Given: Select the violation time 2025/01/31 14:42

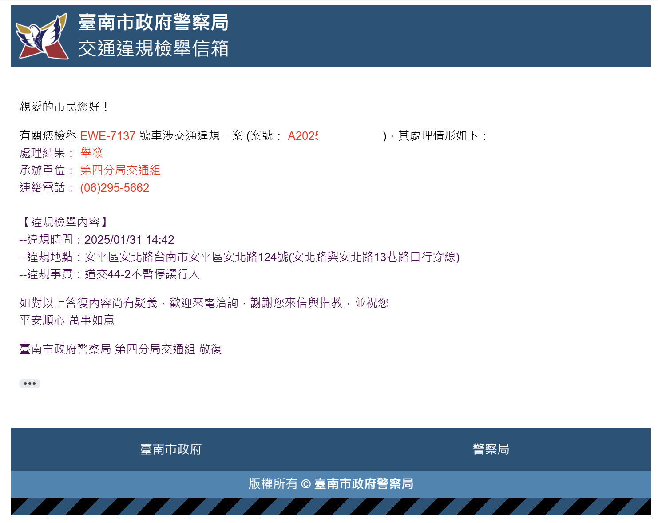Looking at the screenshot, I should (x=129, y=240).
